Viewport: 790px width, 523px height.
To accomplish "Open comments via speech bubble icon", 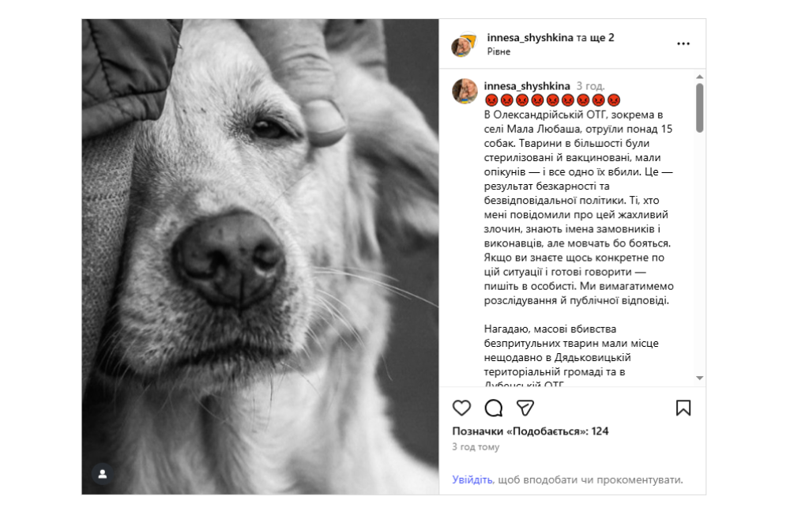I will pos(493,408).
